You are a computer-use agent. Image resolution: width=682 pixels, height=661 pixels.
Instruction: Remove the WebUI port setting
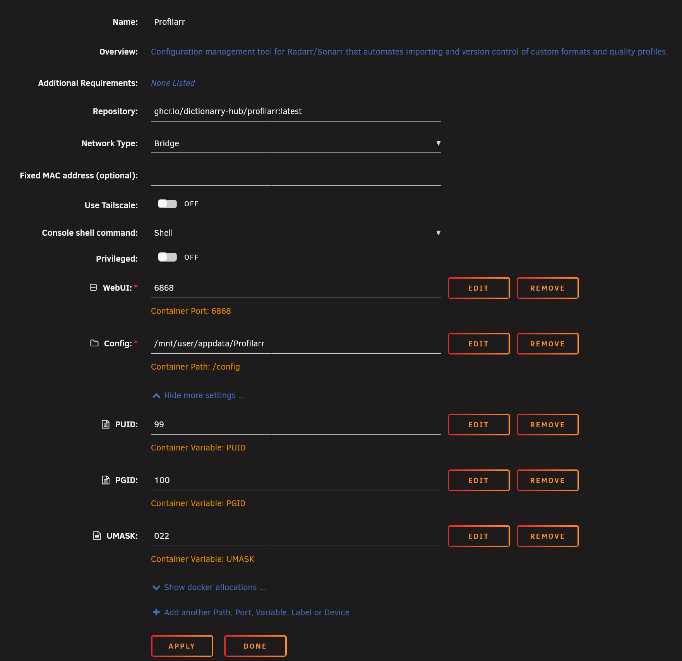tap(548, 288)
